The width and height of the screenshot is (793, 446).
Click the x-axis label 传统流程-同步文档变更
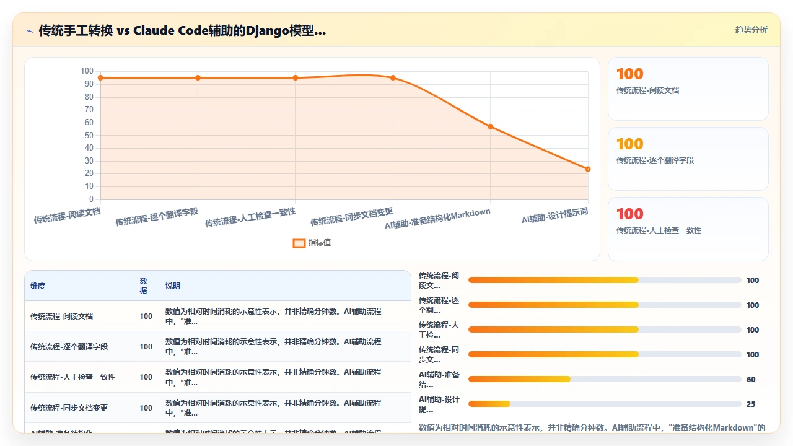pos(352,217)
